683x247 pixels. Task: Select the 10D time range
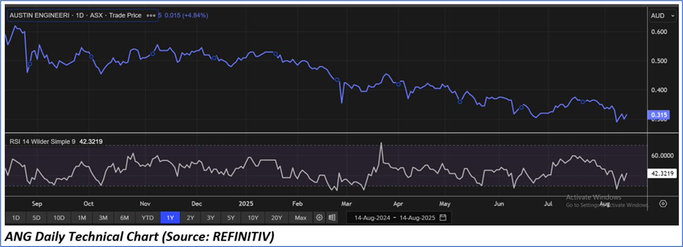click(x=59, y=218)
